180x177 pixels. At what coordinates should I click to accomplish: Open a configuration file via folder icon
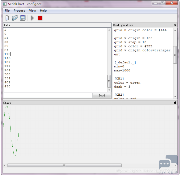tap(15, 18)
